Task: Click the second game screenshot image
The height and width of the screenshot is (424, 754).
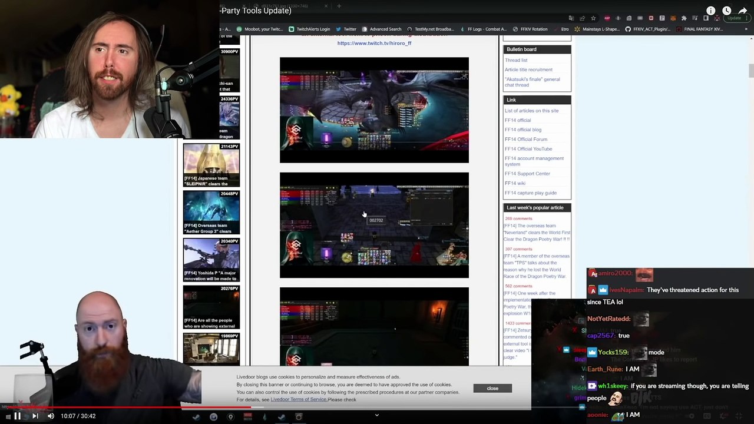Action: pos(374,225)
